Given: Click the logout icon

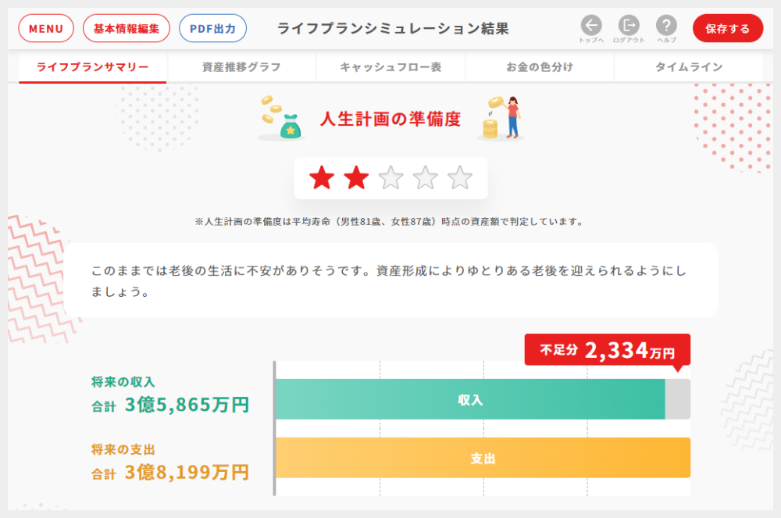Looking at the screenshot, I should (x=629, y=26).
